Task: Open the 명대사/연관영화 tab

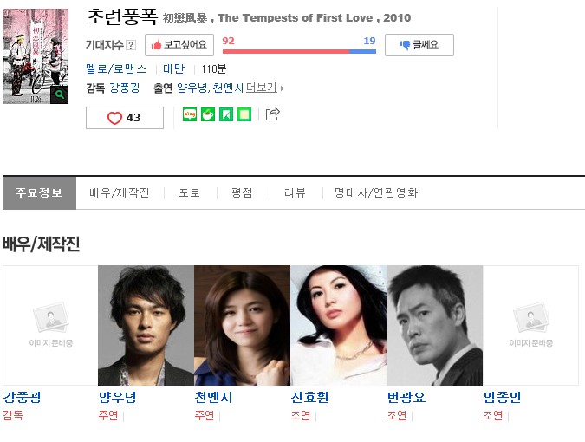Action: (x=375, y=193)
